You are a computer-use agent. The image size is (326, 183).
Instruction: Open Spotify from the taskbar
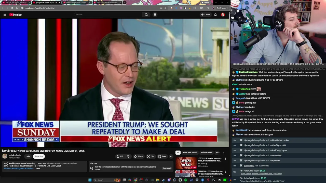tap(186, 180)
